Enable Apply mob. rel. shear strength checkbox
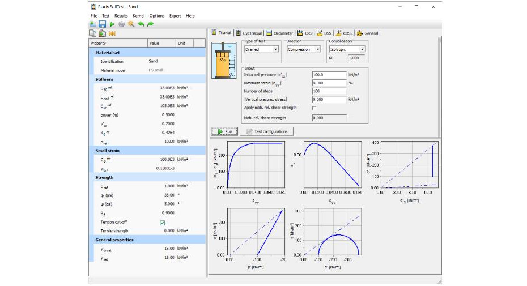Image resolution: width=527 pixels, height=286 pixels. click(x=314, y=108)
